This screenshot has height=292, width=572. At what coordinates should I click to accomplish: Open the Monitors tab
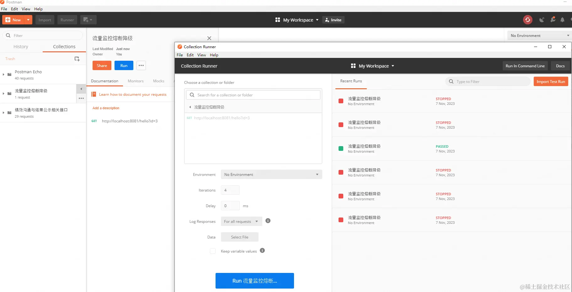(136, 81)
